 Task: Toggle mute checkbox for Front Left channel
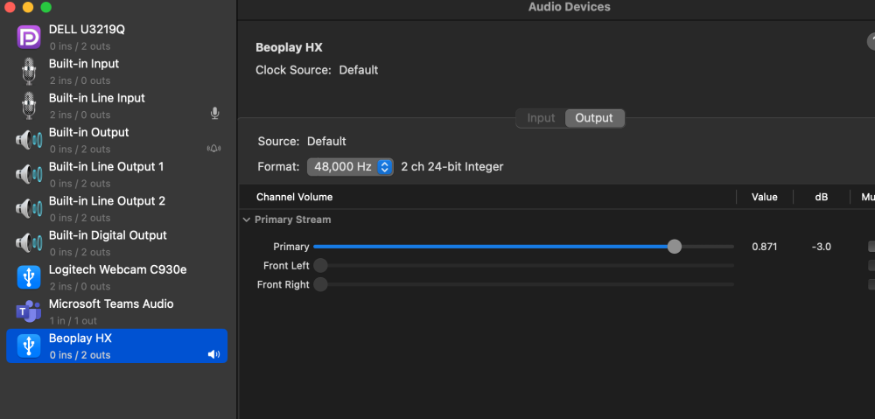click(x=871, y=266)
